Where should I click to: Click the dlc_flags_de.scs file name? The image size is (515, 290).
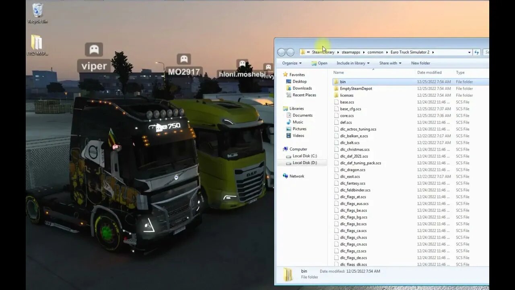[x=353, y=258]
